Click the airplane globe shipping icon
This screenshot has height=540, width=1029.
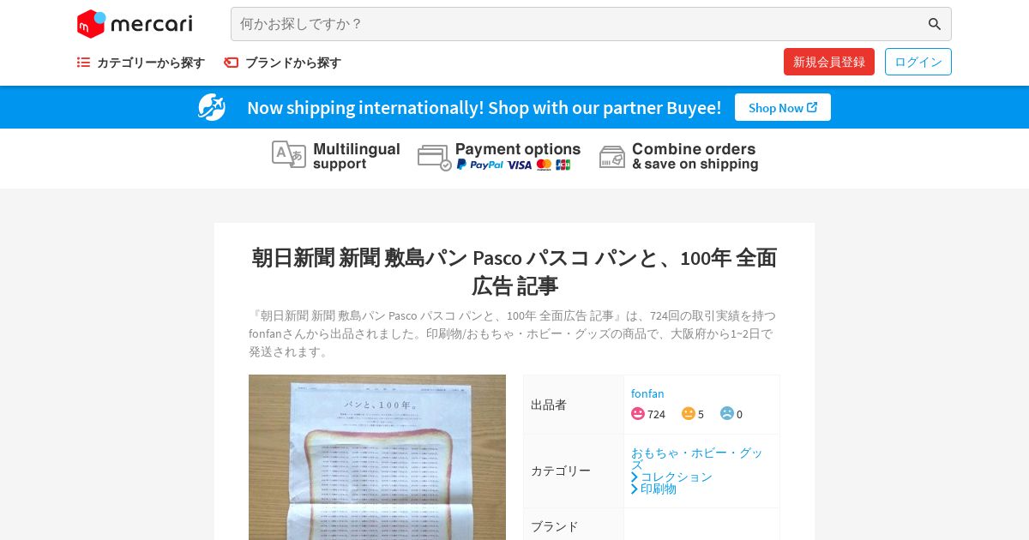click(x=212, y=107)
